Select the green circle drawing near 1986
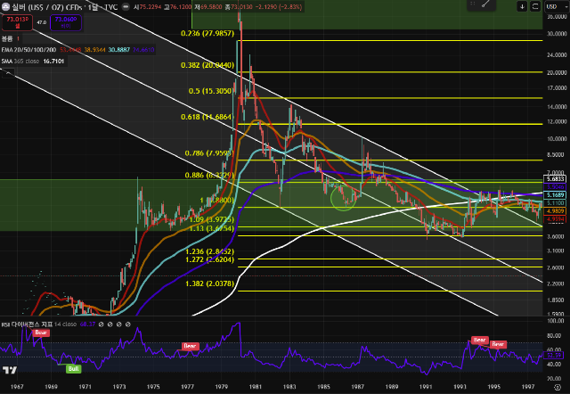The image size is (570, 394). [343, 199]
